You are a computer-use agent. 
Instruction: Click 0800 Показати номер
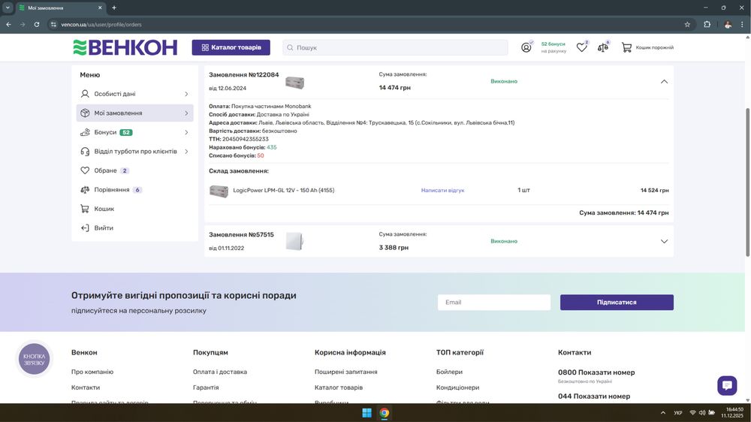[x=596, y=372]
